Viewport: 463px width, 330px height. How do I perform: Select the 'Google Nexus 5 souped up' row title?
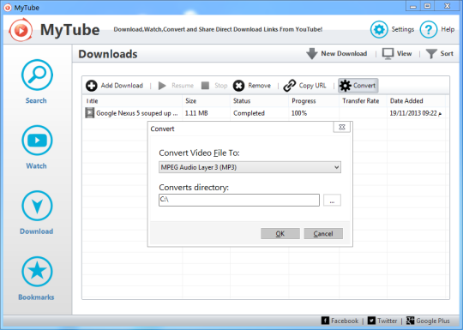(x=137, y=113)
